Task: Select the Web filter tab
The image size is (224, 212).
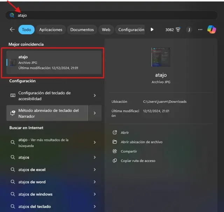Action: [106, 30]
